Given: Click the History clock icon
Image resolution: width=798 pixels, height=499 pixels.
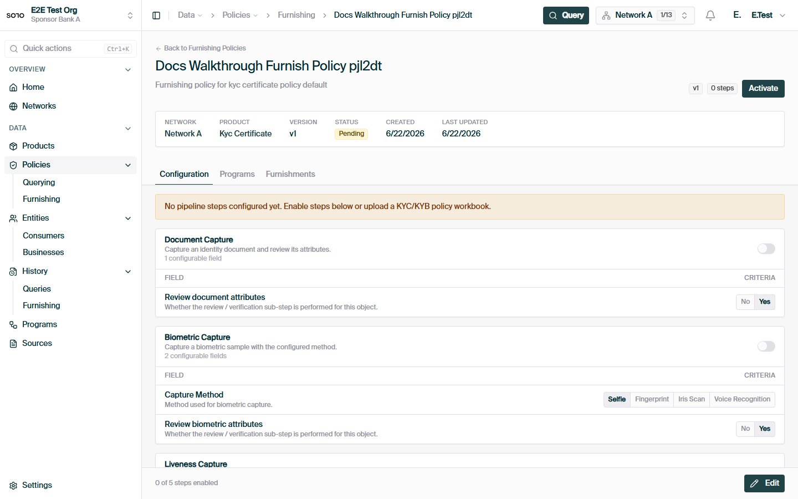Looking at the screenshot, I should [13, 272].
